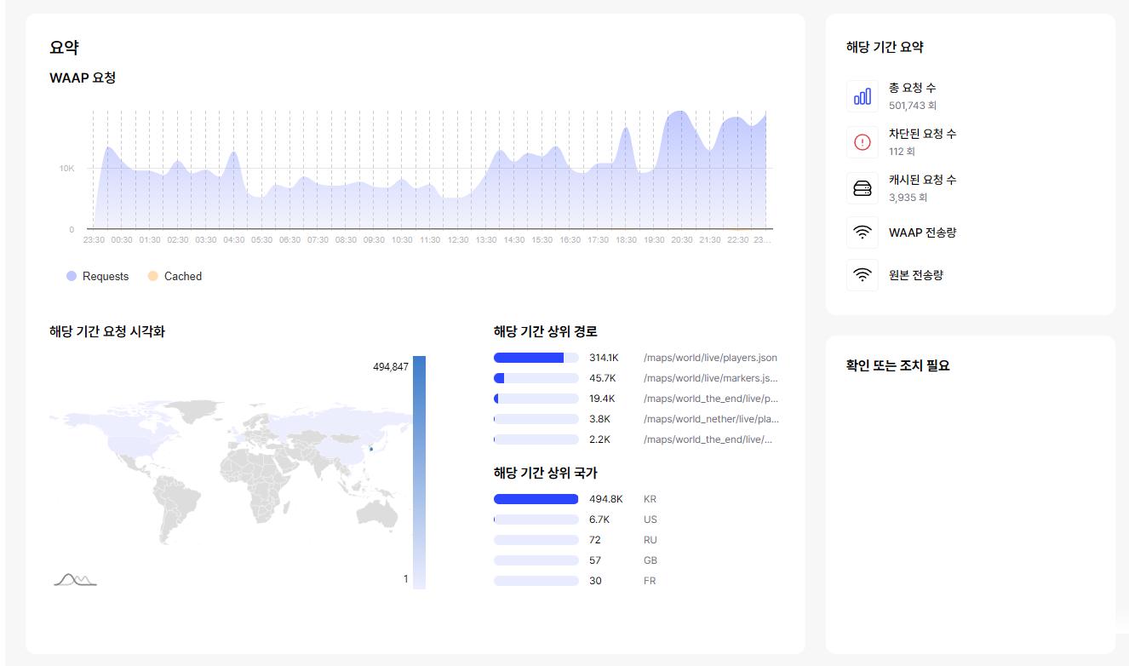Click the chart logo below world map

pos(75,580)
